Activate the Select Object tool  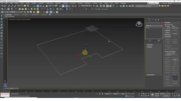point(25,6)
